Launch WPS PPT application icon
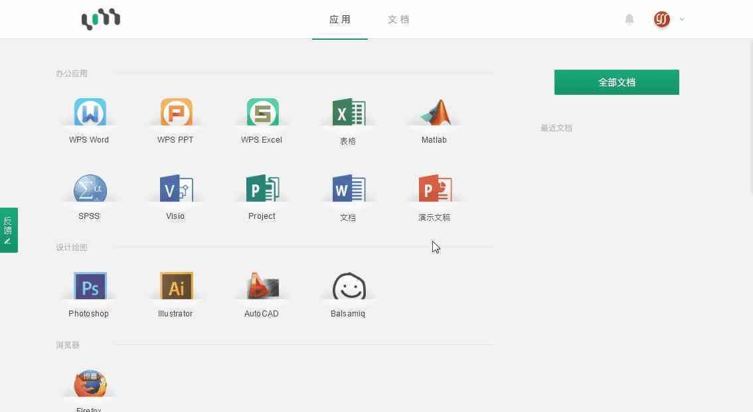Image resolution: width=753 pixels, height=412 pixels. click(x=176, y=111)
